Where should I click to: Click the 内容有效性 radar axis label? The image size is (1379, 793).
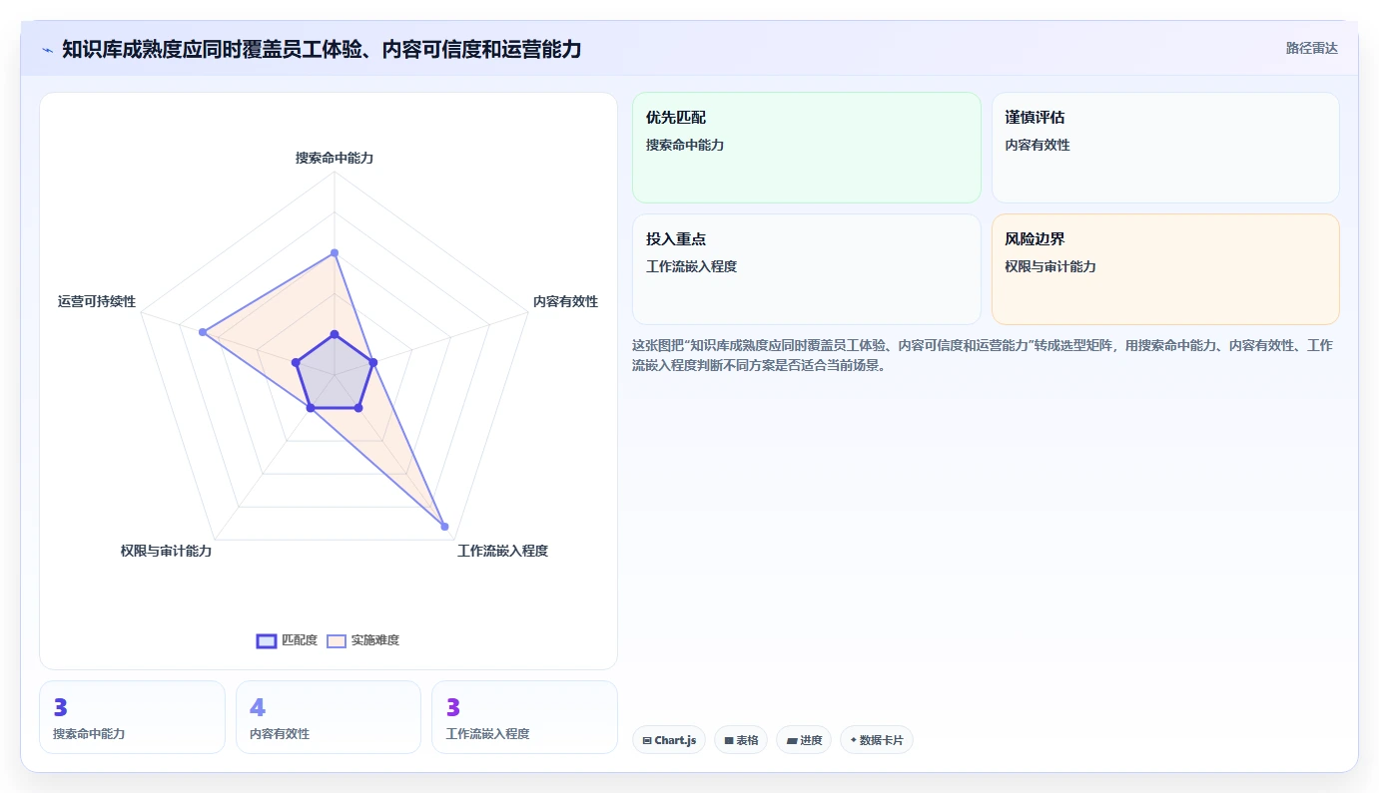coord(565,301)
